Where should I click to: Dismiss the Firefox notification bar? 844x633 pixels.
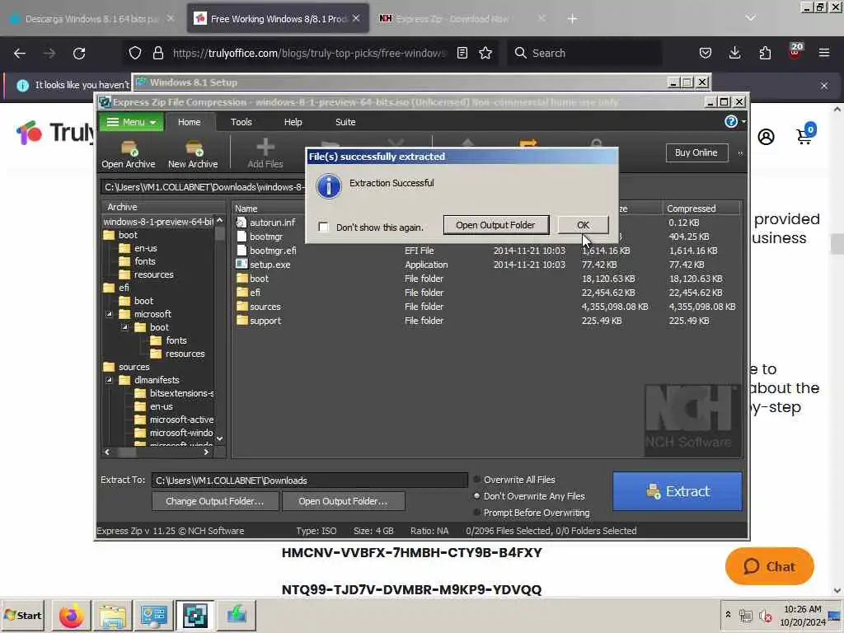point(824,86)
